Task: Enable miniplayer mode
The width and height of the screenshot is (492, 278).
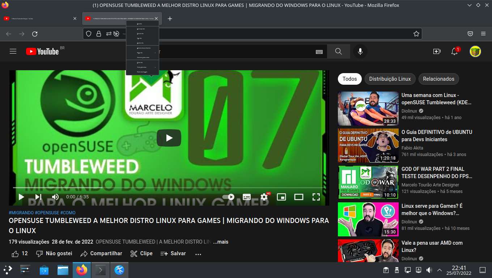Action: coord(281,197)
